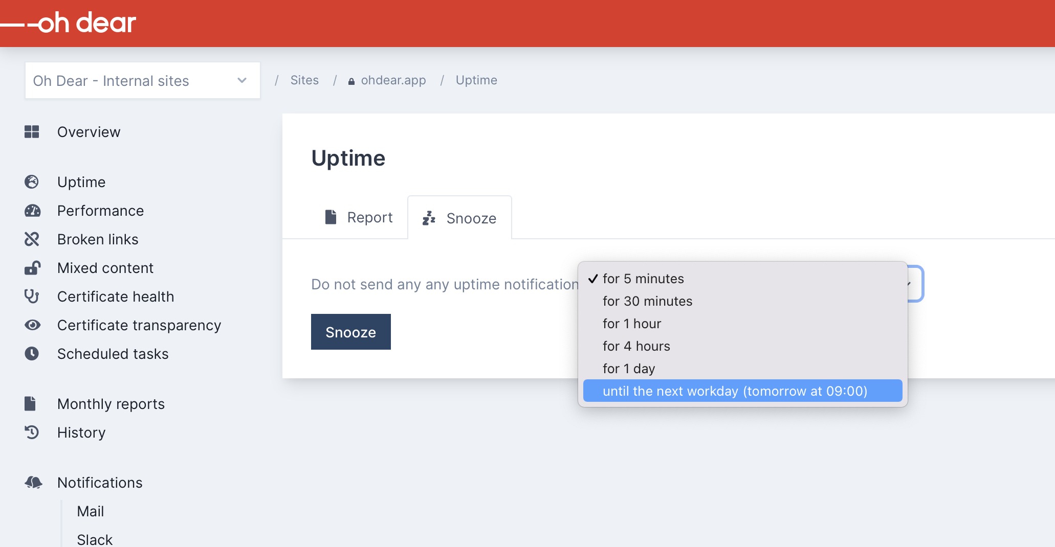Screen dimensions: 1055x547
Task: Go to Mixed content page
Action: (x=105, y=268)
